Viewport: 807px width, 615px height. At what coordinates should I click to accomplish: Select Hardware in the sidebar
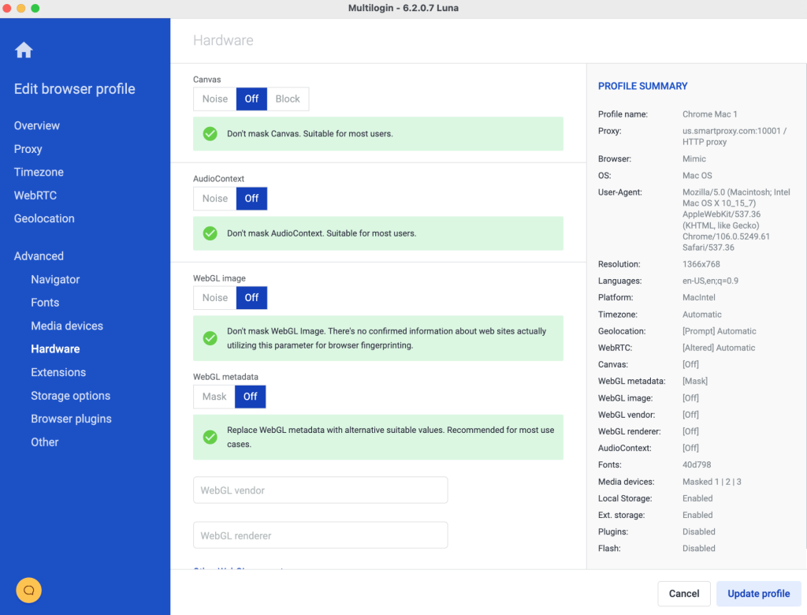(x=55, y=348)
